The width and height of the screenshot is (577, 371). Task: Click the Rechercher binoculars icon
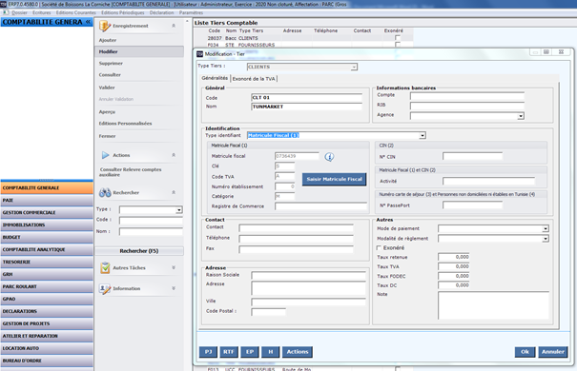click(105, 192)
